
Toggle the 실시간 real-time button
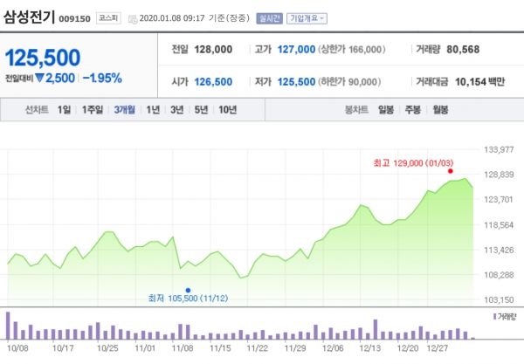[x=269, y=18]
